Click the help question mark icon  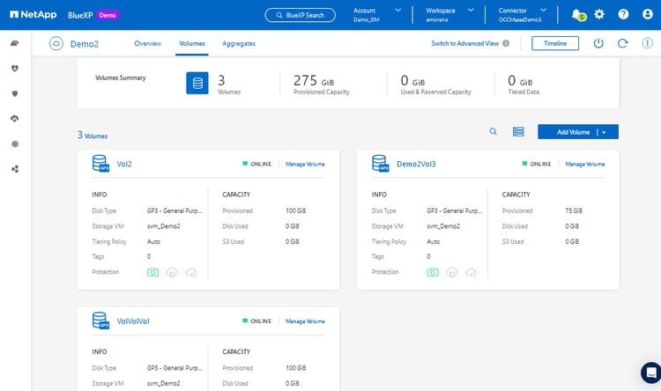pos(623,14)
